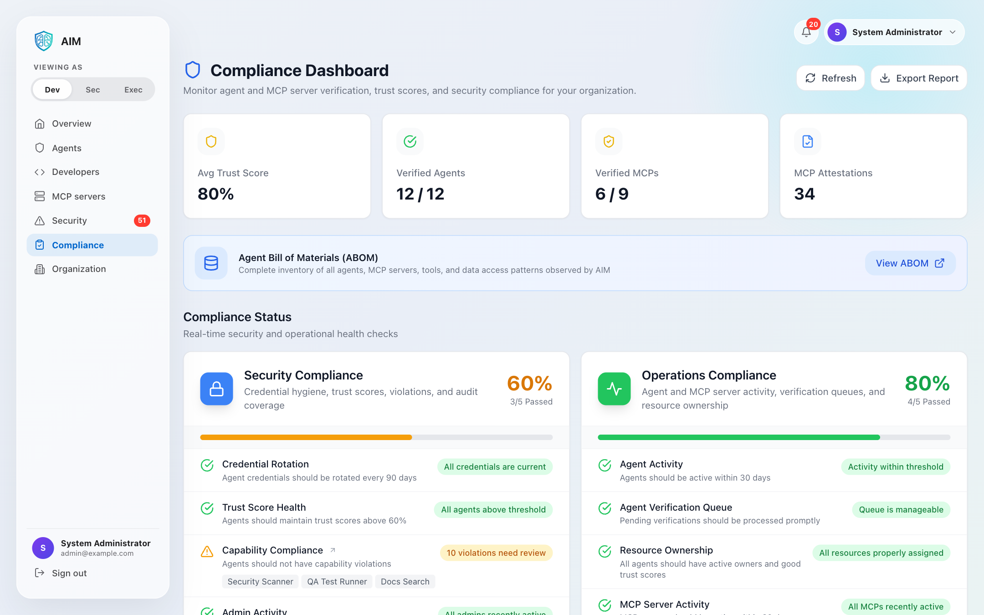Viewport: 984px width, 615px height.
Task: Open Developers section in sidebar
Action: click(x=92, y=172)
